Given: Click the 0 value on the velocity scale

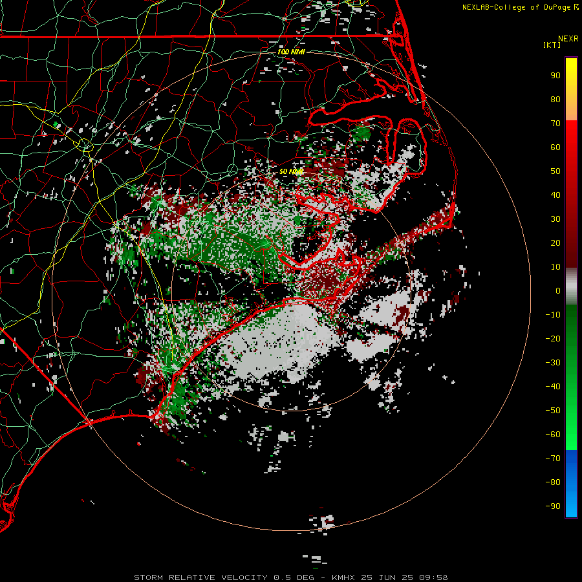Looking at the screenshot, I should pos(558,291).
